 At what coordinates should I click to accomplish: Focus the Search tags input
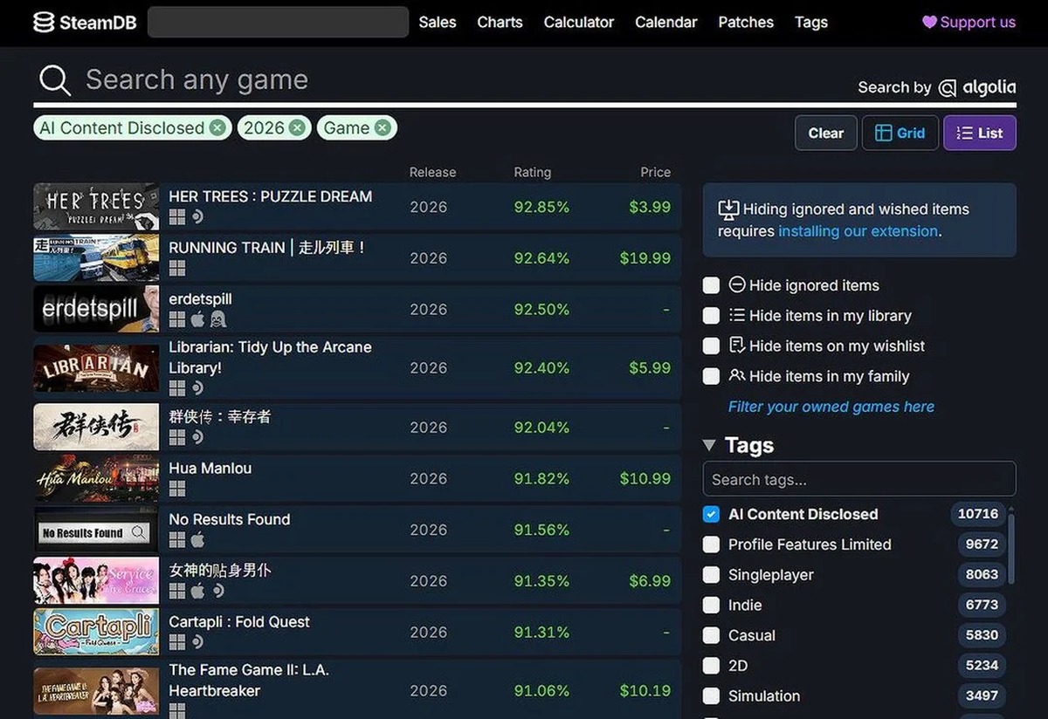click(x=859, y=479)
